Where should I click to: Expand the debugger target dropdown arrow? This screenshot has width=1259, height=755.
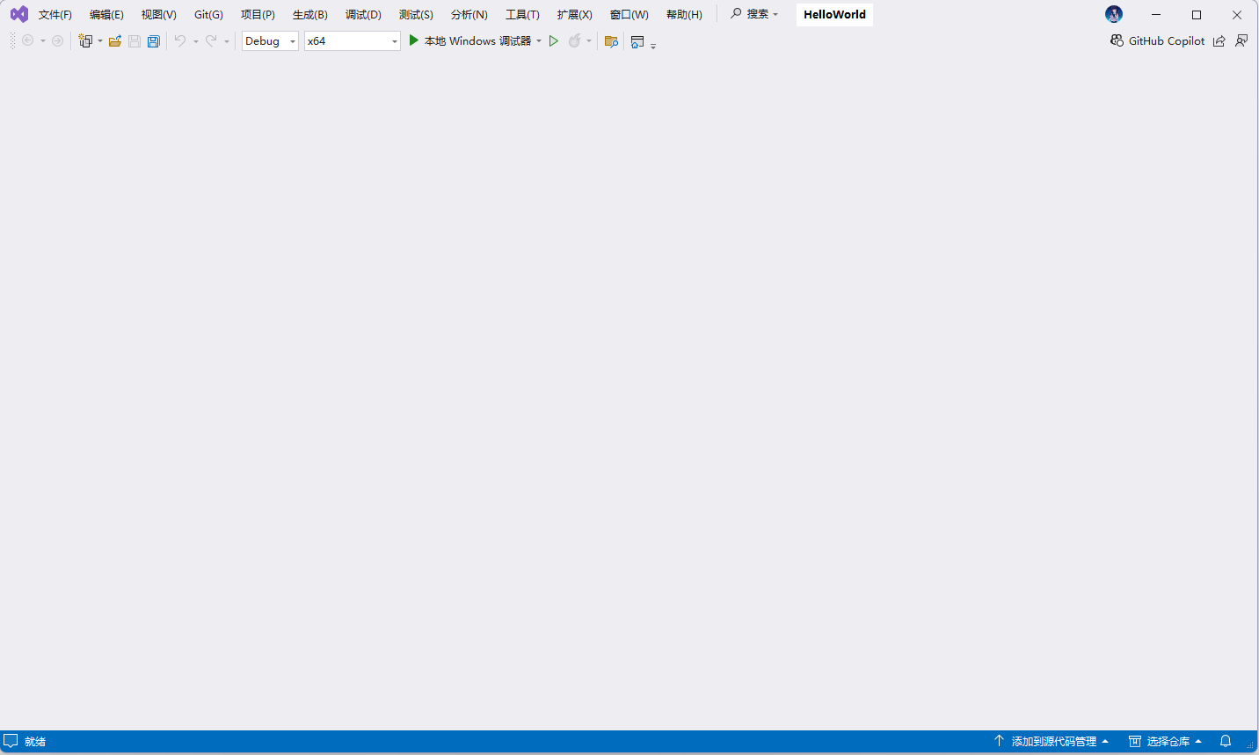[x=539, y=41]
